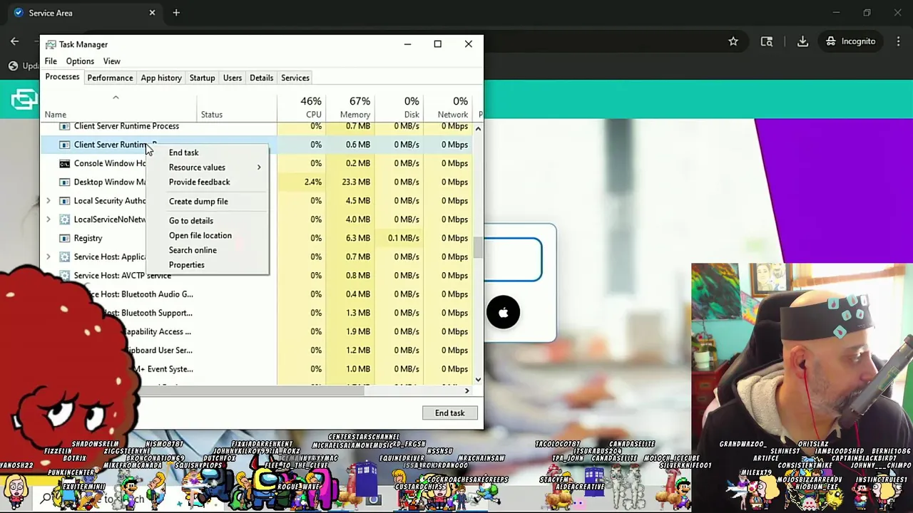Viewport: 913px width, 513px height.
Task: Click the Service Host: AVCTP gear icon
Action: (64, 275)
